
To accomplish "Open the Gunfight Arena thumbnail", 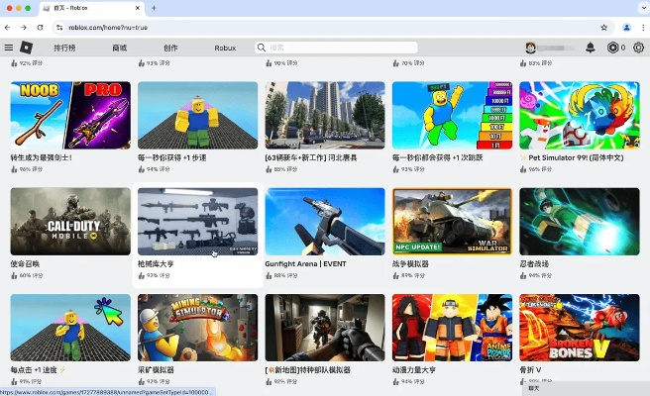I will (325, 221).
